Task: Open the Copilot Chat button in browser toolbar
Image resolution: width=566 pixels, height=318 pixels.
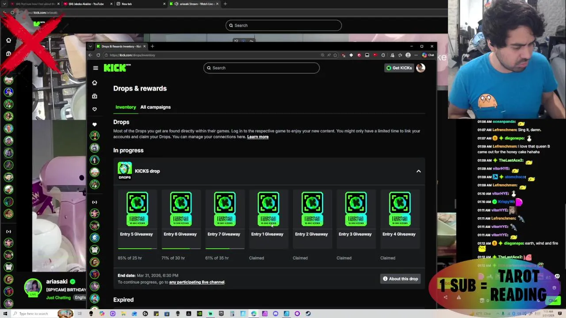Action: click(x=428, y=55)
